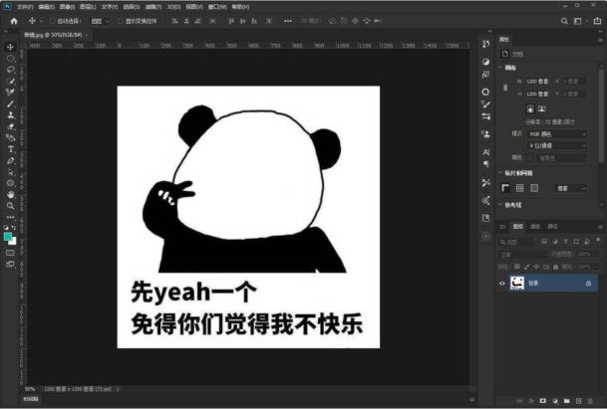Open the Properties panel menu icon
This screenshot has width=607, height=409.
600,40
